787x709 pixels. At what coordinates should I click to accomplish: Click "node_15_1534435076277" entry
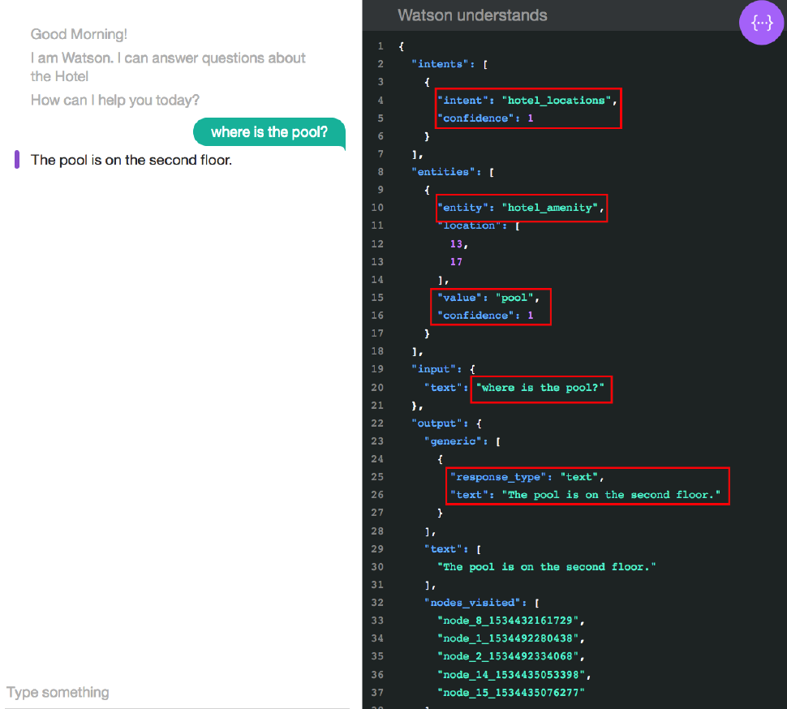coord(511,693)
